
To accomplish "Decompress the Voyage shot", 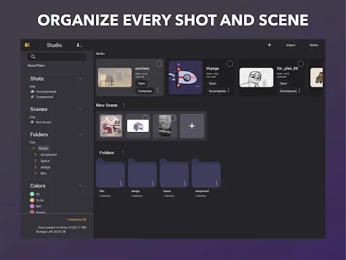I will (x=217, y=91).
